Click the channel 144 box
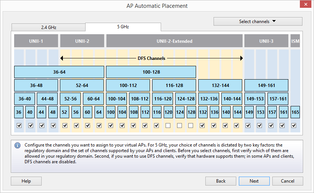The image size is (314, 193). pyautogui.click(x=237, y=112)
